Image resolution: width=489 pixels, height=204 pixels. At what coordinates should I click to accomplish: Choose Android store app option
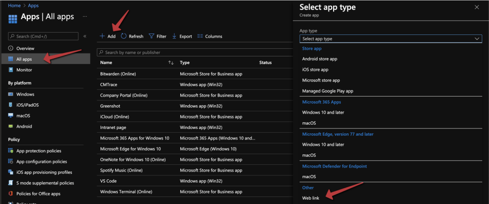point(319,59)
